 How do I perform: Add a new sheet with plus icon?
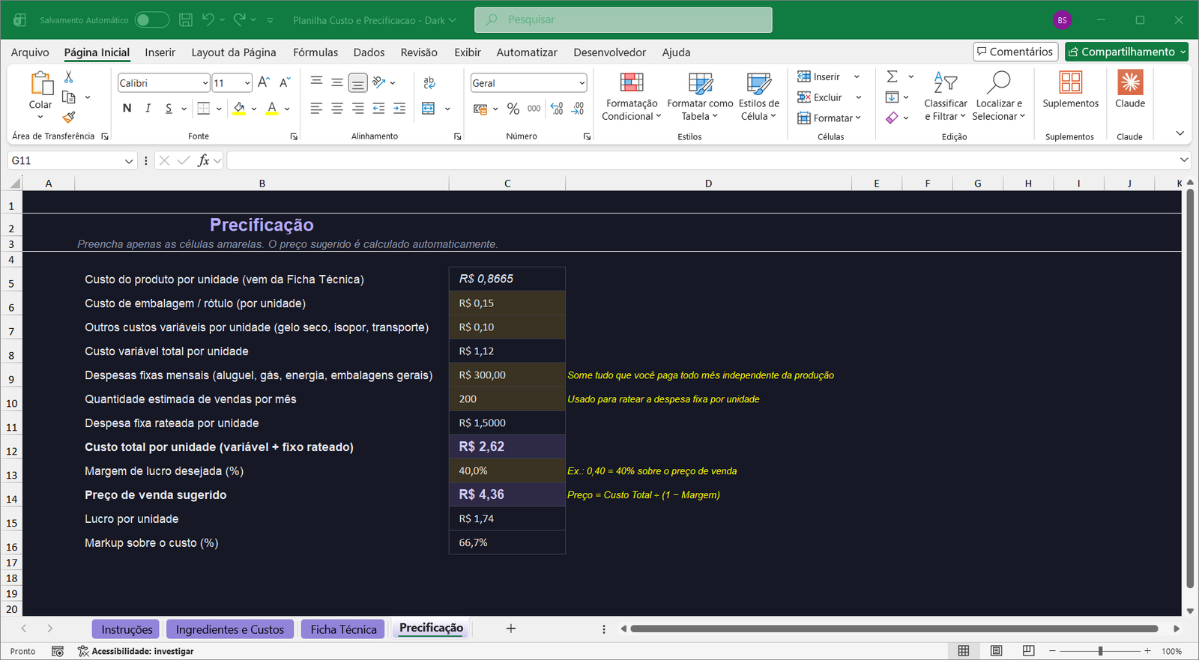coord(511,629)
